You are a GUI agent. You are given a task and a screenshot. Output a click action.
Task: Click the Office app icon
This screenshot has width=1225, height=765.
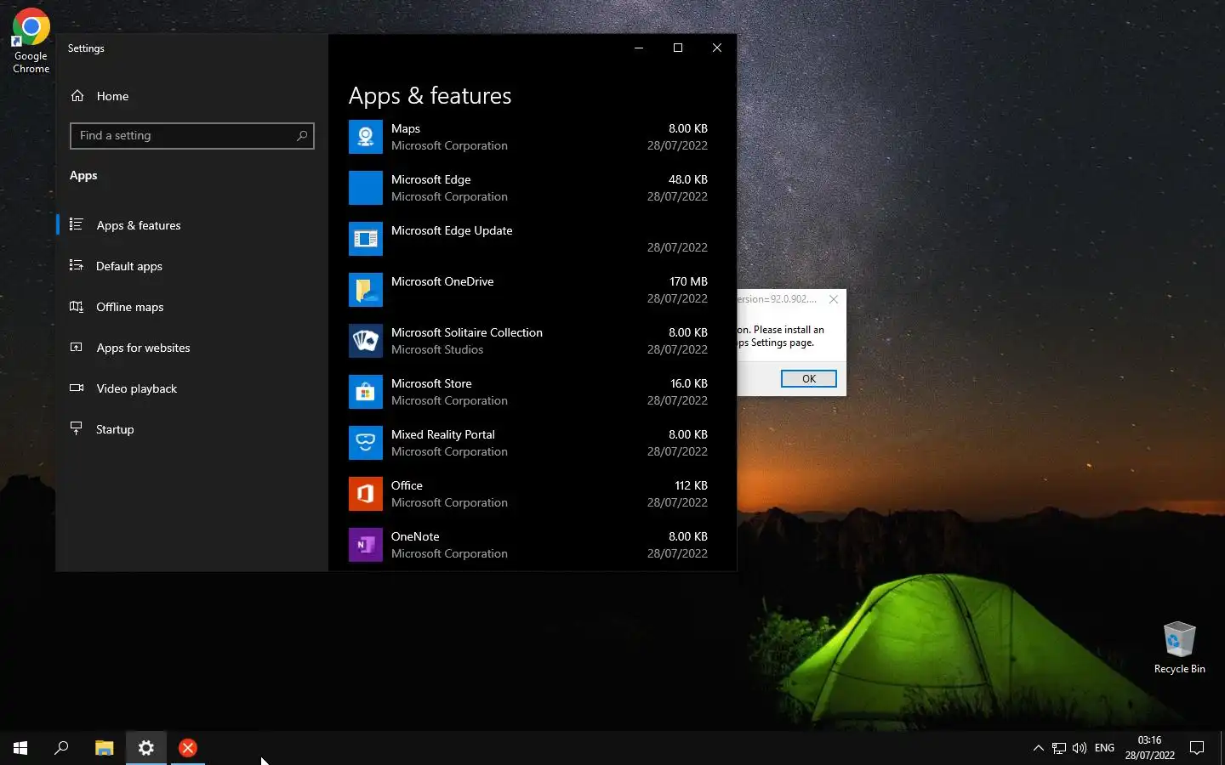[x=366, y=494]
